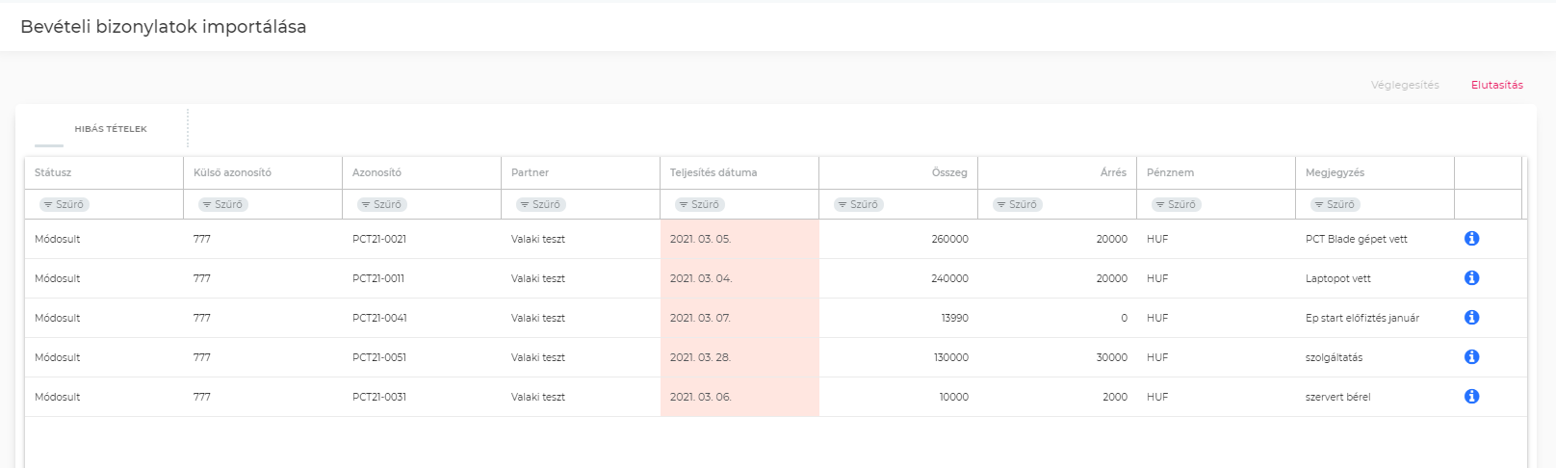The width and height of the screenshot is (1556, 468).
Task: Sort by Külső azonosító column header
Action: (x=232, y=172)
